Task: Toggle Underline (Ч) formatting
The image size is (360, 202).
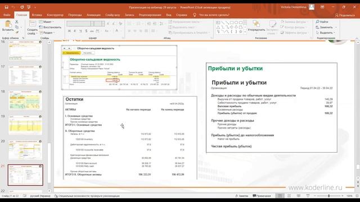Action: (80, 31)
